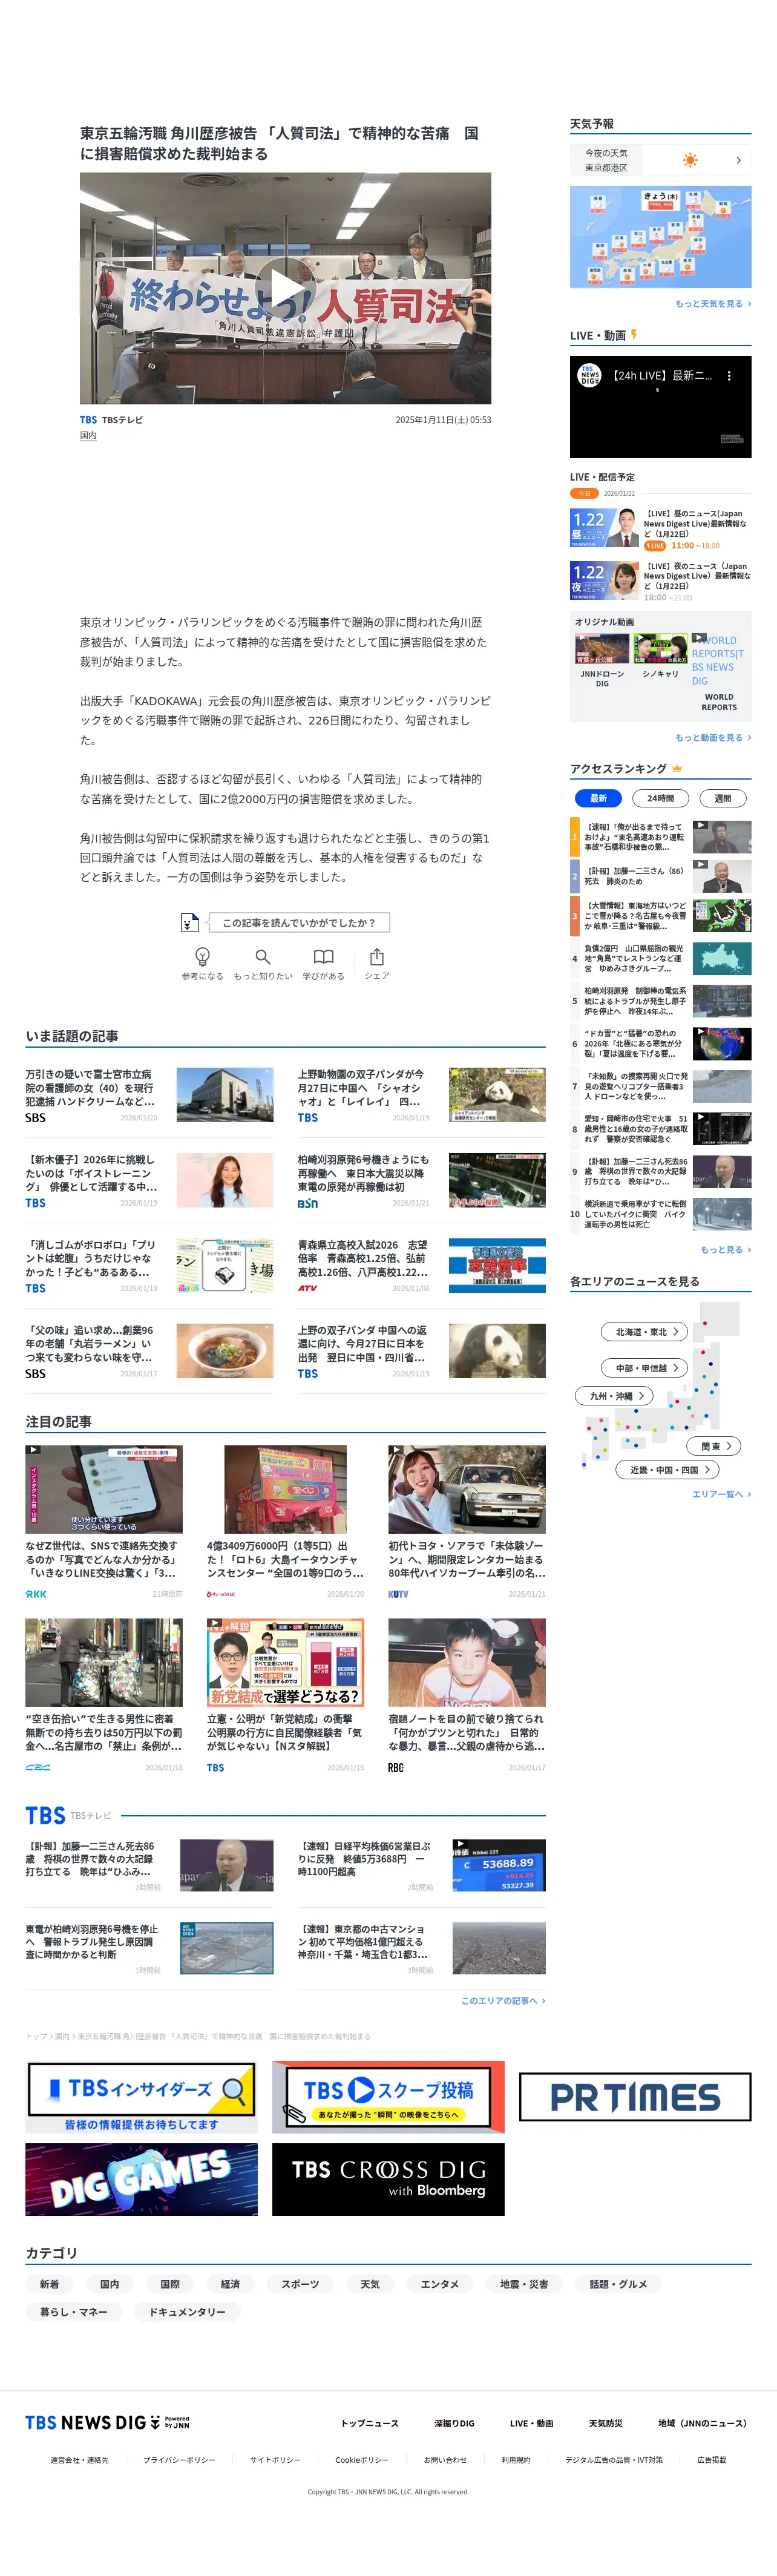Expand the 九州・沖縄 area button
Viewport: 777px width, 2576px height.
tap(615, 1395)
